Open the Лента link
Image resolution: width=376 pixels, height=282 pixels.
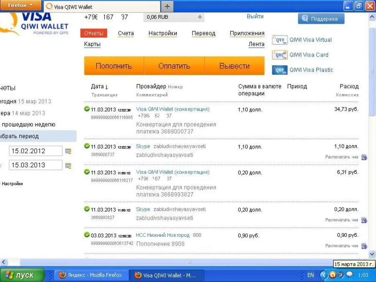point(257,44)
